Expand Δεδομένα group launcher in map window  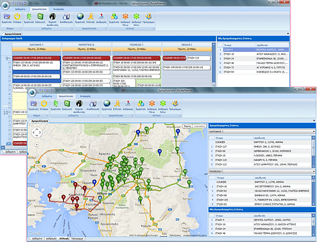(x=99, y=116)
